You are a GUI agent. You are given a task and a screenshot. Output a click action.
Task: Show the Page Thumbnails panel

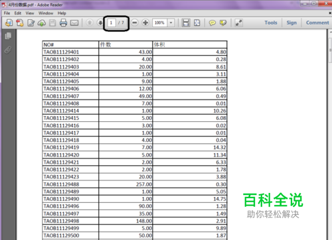[x=8, y=36]
